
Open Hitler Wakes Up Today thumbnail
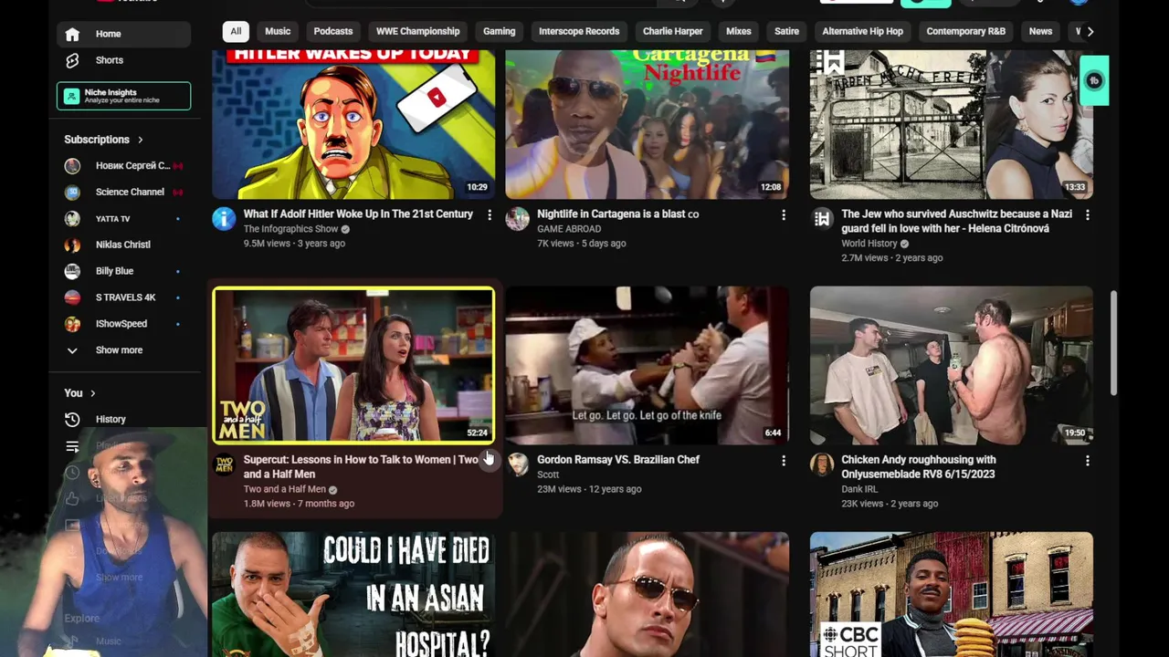tap(353, 124)
